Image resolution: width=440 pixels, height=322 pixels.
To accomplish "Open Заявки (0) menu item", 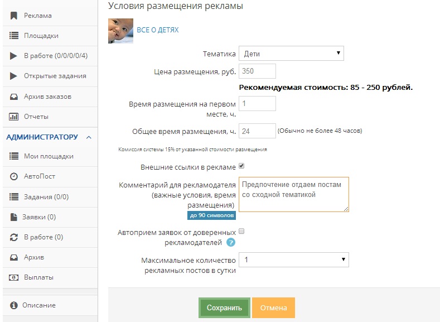I will [50, 217].
